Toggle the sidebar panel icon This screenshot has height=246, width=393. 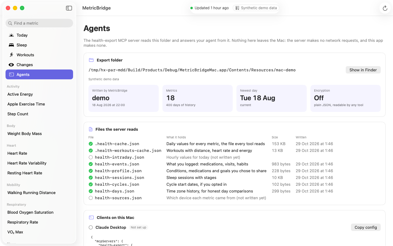69,8
